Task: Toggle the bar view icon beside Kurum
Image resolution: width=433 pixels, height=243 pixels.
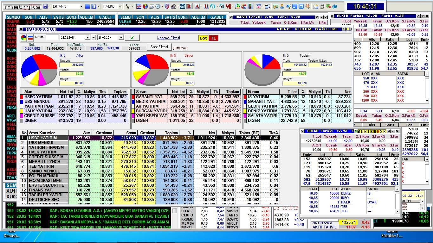Action: [x=30, y=38]
